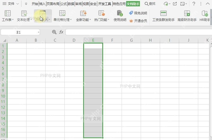The width and height of the screenshot is (212, 140).
Task: Switch to the 公式 tab
Action: pos(64,4)
